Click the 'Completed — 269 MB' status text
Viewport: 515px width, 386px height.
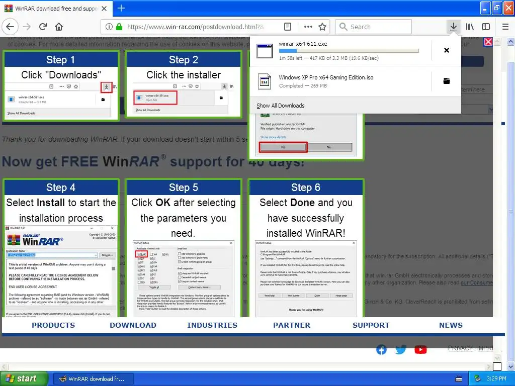click(x=303, y=85)
